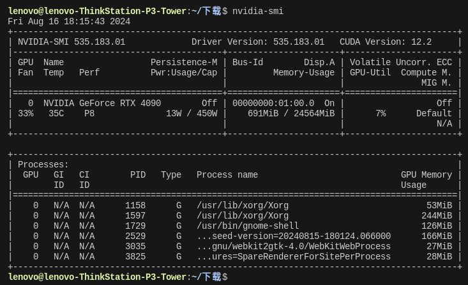Viewport: 468px width, 285px height.
Task: Select the PID column header
Action: [x=138, y=174]
